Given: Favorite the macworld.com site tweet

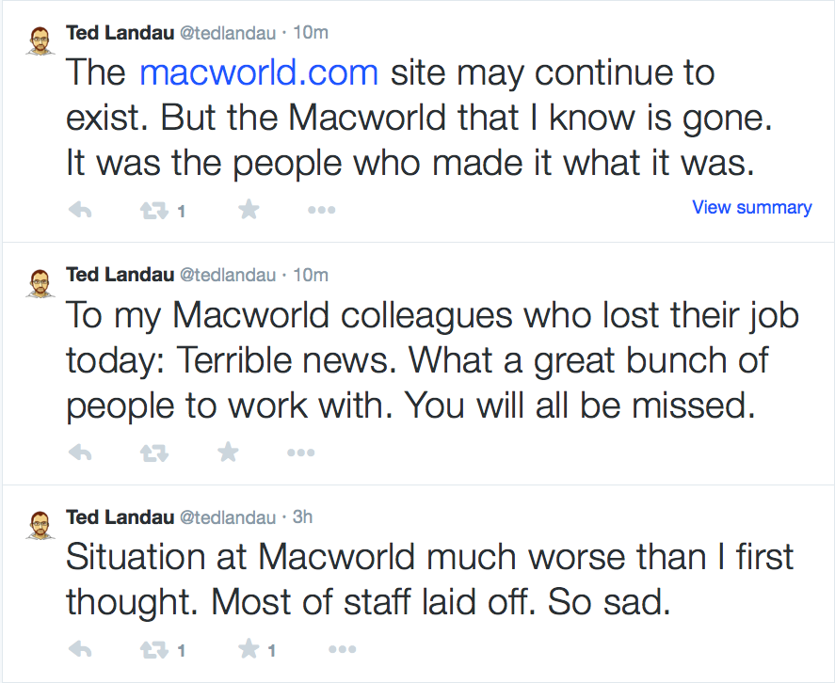Looking at the screenshot, I should [x=249, y=210].
